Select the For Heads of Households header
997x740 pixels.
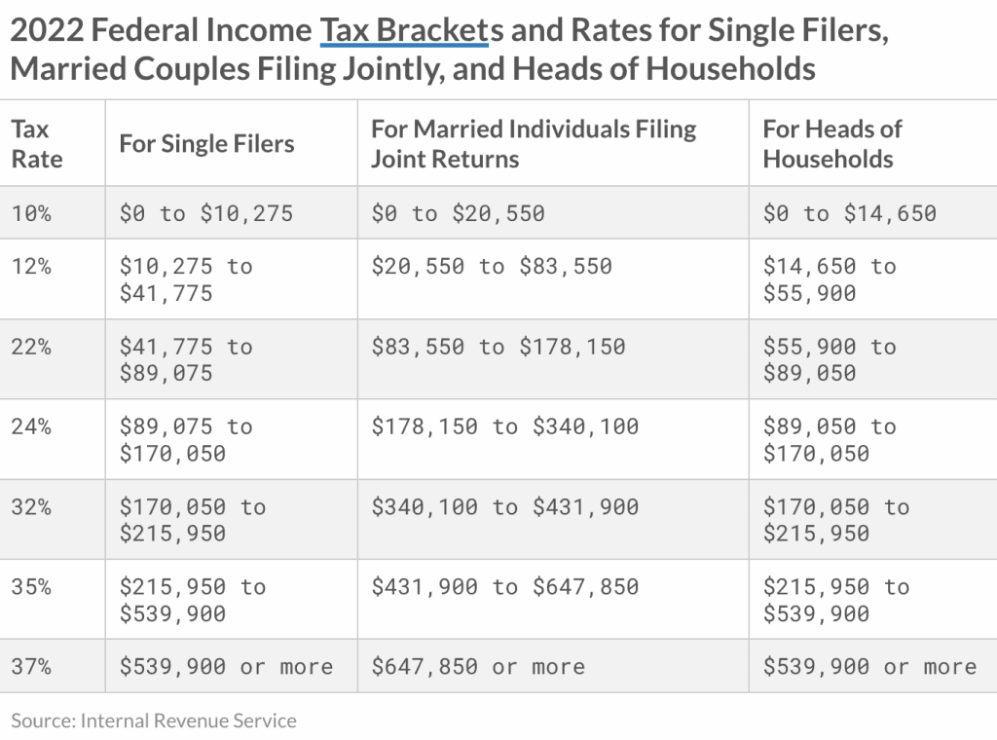click(832, 144)
